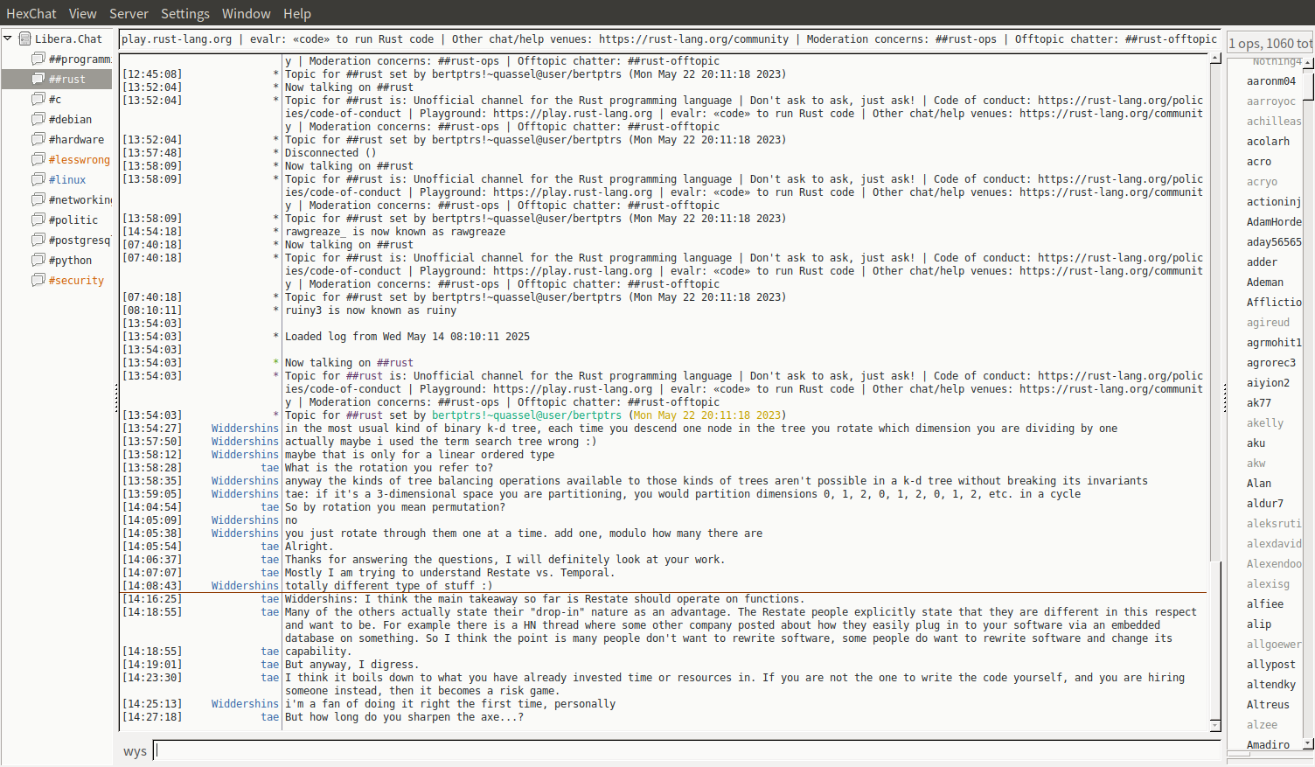Click the message input field
The width and height of the screenshot is (1315, 767).
686,750
